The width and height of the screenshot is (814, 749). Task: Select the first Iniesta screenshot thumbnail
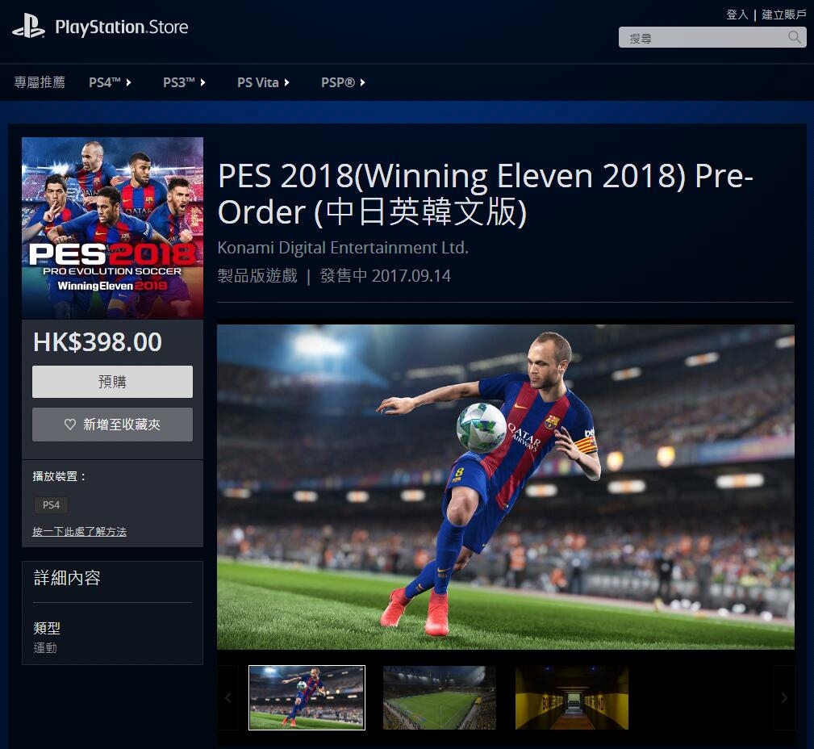pyautogui.click(x=307, y=697)
